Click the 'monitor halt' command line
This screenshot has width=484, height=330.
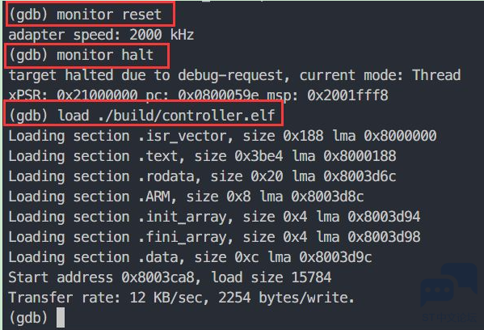pyautogui.click(x=81, y=55)
